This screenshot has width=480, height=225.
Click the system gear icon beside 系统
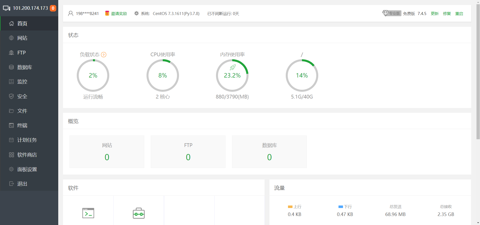[136, 13]
